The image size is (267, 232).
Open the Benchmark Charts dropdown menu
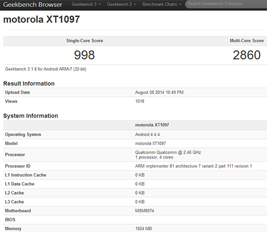pos(162,4)
